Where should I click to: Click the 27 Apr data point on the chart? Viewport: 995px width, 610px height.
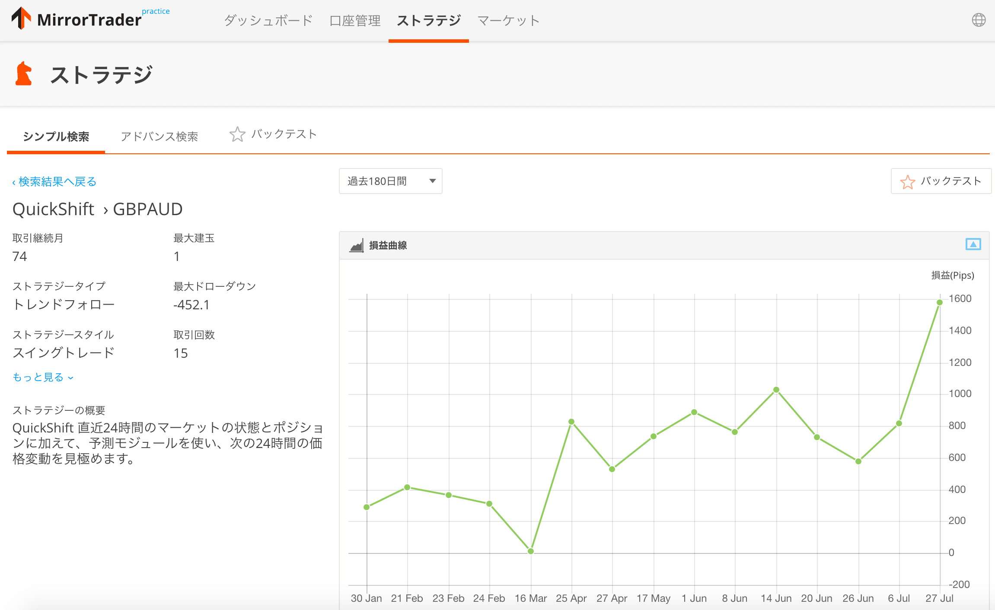612,469
